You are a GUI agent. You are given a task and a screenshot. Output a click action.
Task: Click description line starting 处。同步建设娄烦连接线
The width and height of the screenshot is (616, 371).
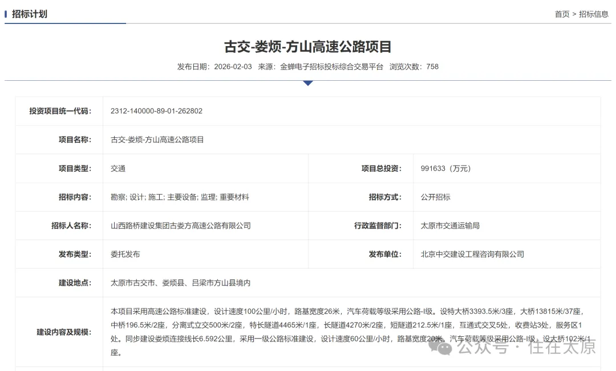(x=350, y=339)
